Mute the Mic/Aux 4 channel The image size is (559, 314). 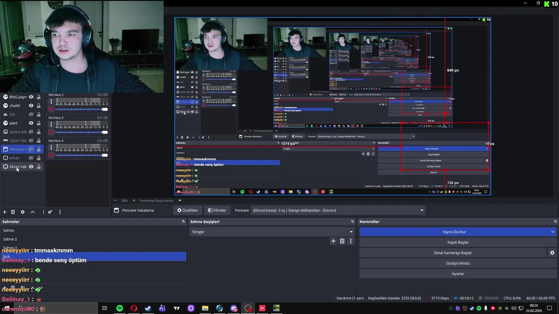coord(51,155)
